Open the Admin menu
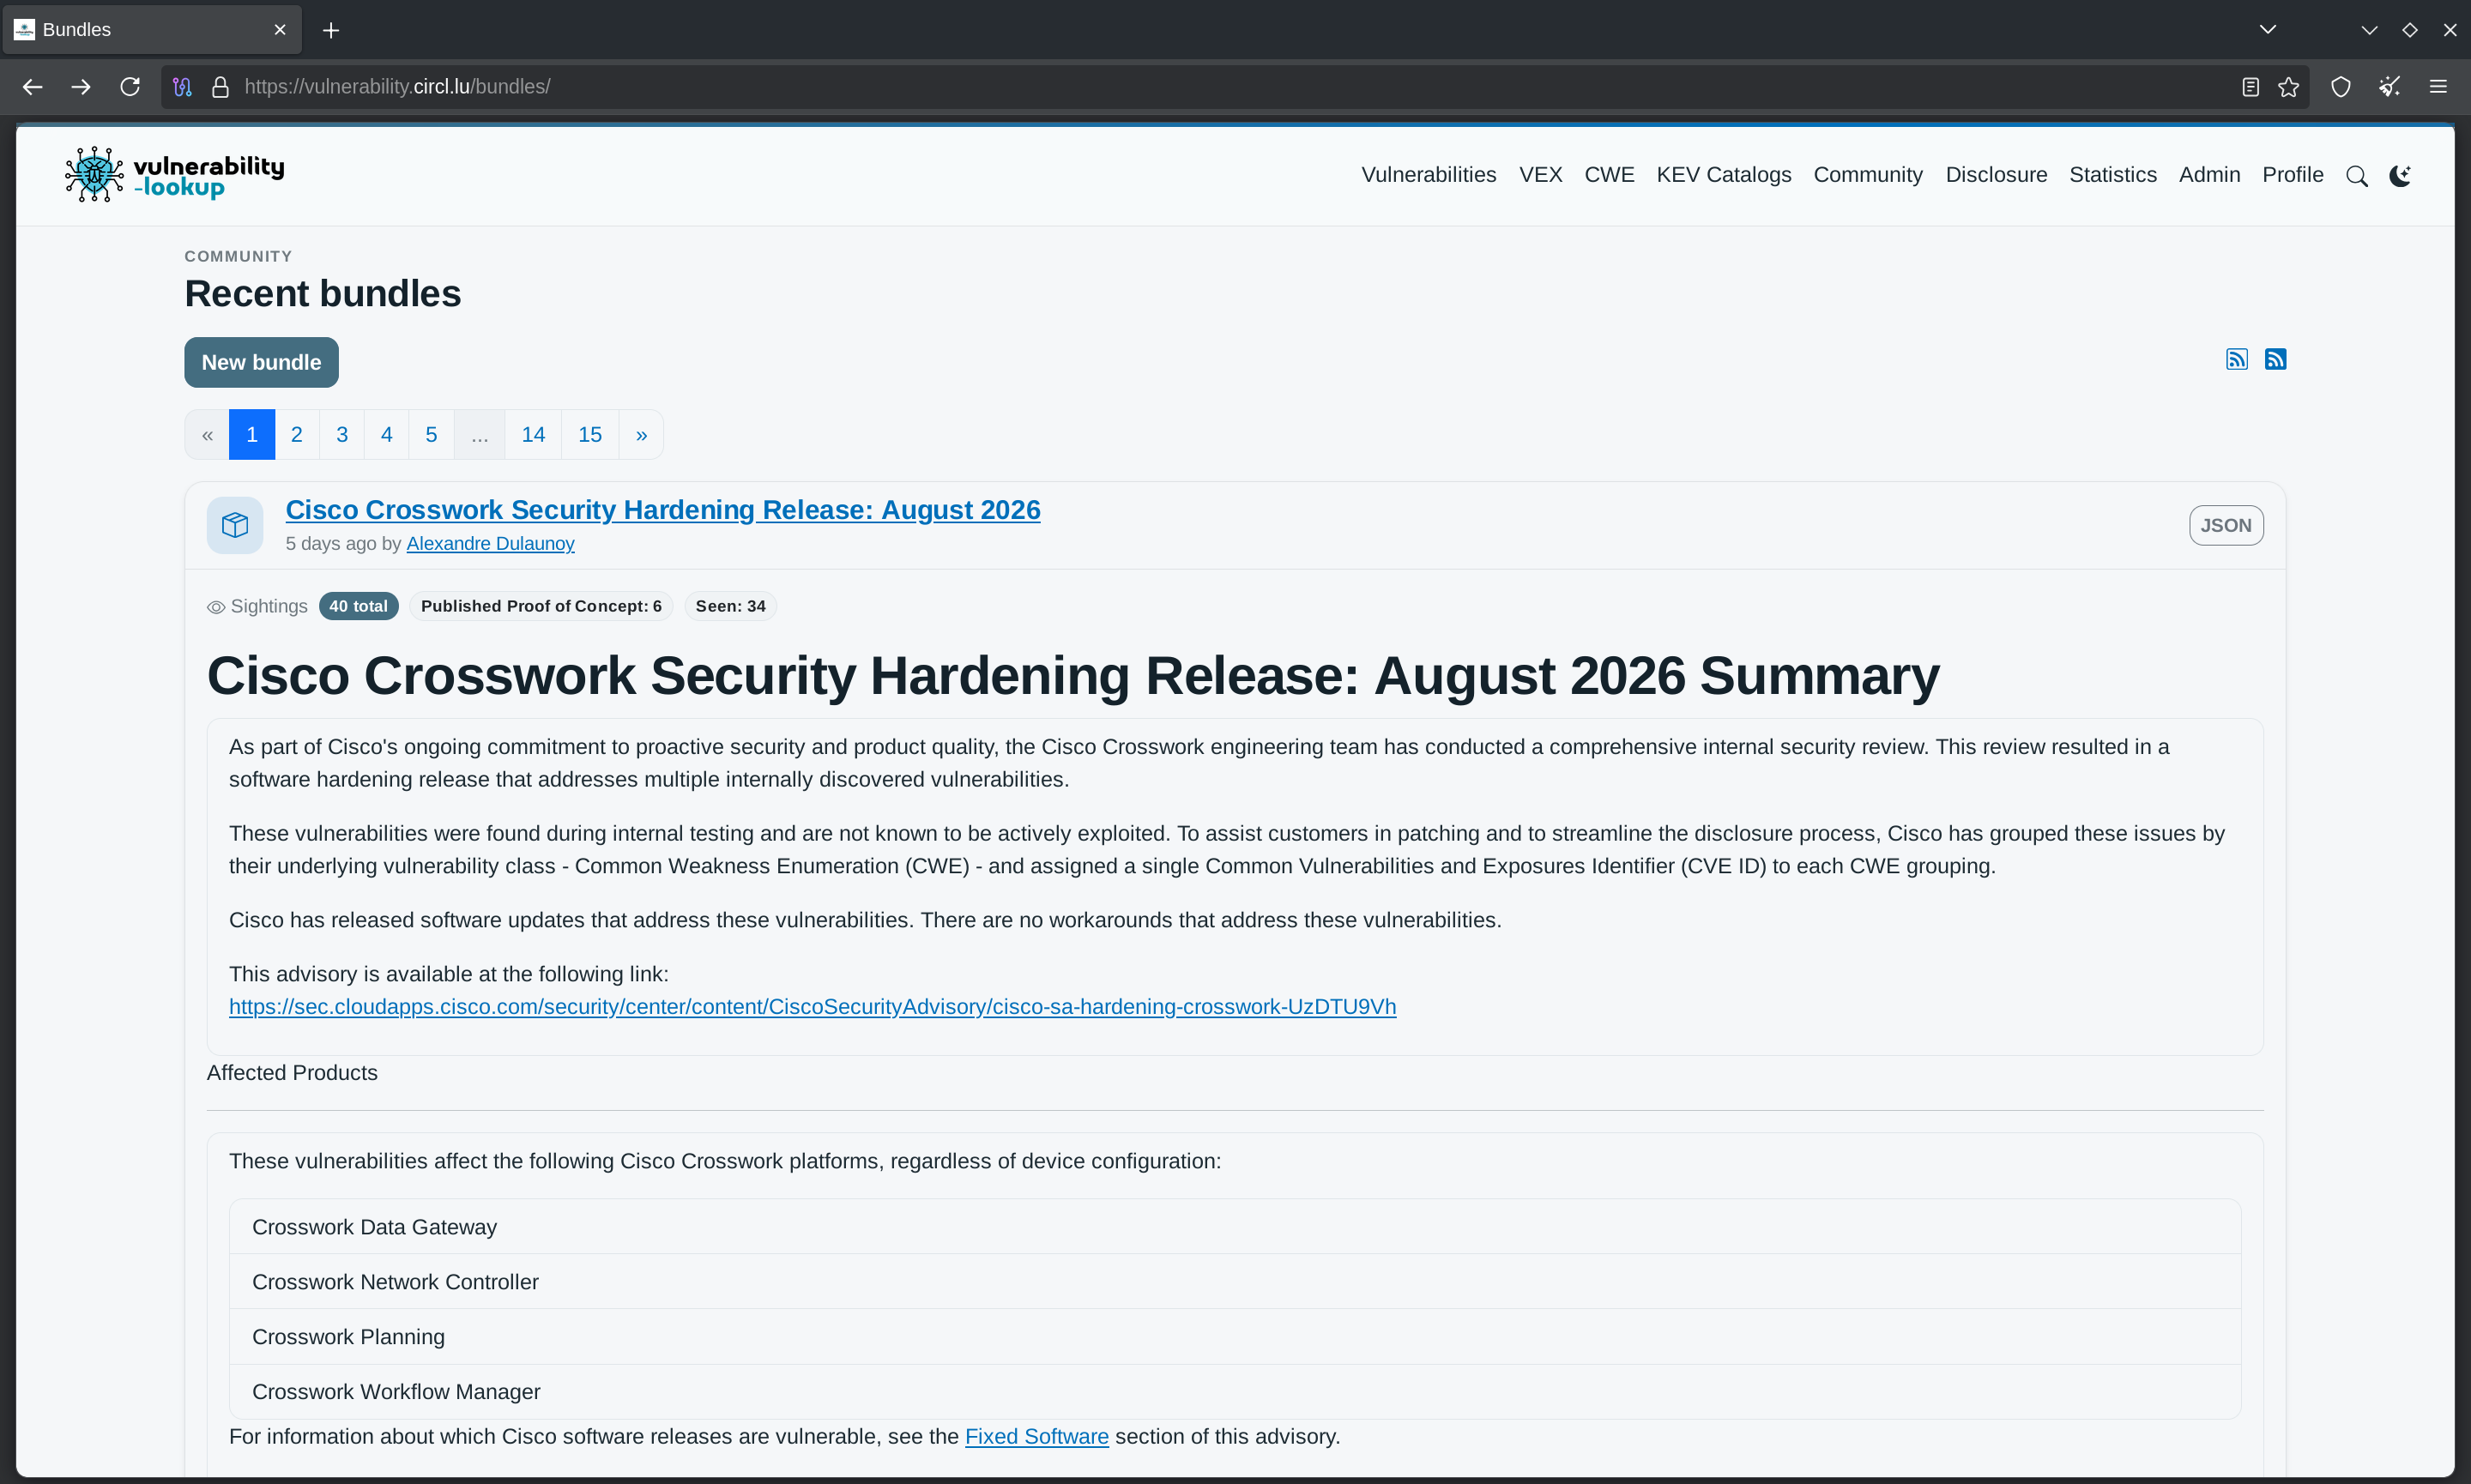2471x1484 pixels. (x=2209, y=175)
